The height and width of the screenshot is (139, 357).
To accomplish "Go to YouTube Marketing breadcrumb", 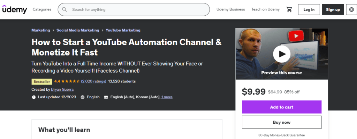I will coord(123,30).
